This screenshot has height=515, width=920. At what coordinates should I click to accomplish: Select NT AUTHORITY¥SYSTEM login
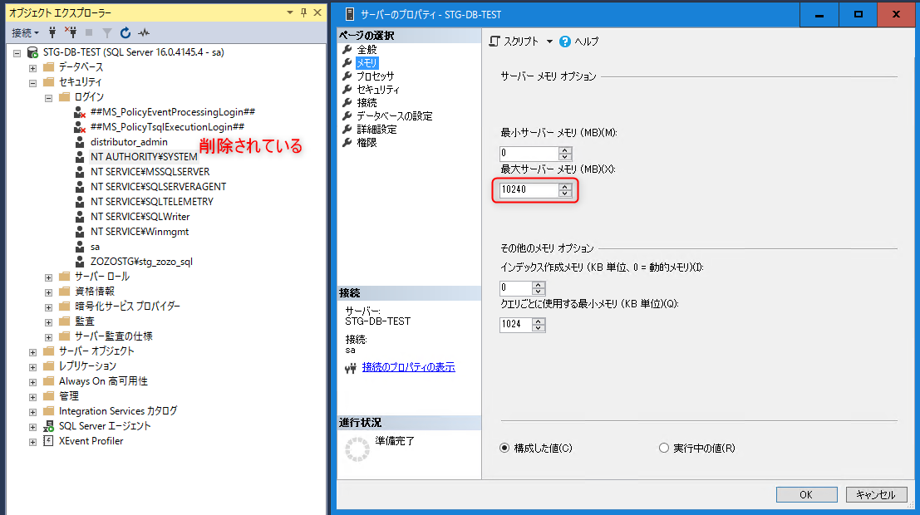(144, 157)
